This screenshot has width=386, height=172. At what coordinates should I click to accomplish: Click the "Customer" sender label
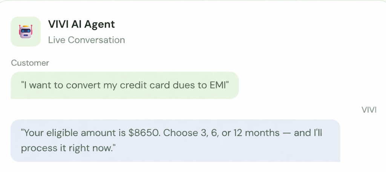click(30, 63)
